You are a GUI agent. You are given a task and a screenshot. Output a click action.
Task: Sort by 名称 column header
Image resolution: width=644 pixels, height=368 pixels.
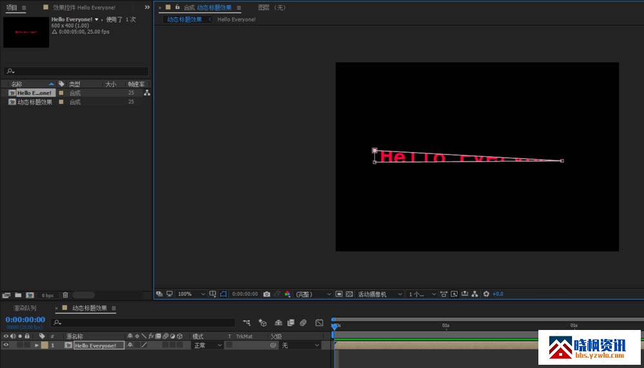[17, 84]
